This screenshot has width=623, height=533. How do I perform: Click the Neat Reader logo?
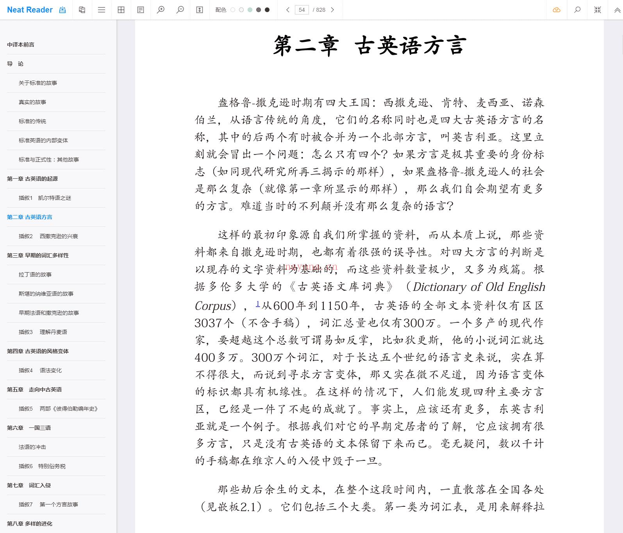click(x=30, y=10)
